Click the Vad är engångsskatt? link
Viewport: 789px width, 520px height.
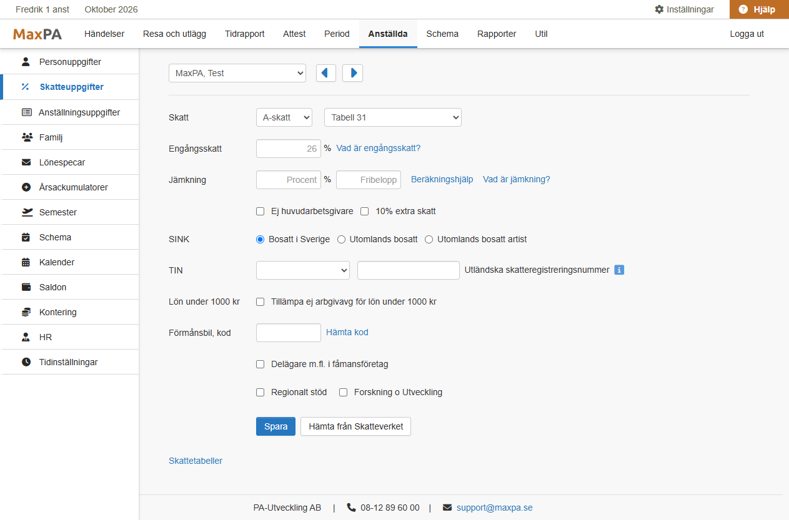pos(379,149)
